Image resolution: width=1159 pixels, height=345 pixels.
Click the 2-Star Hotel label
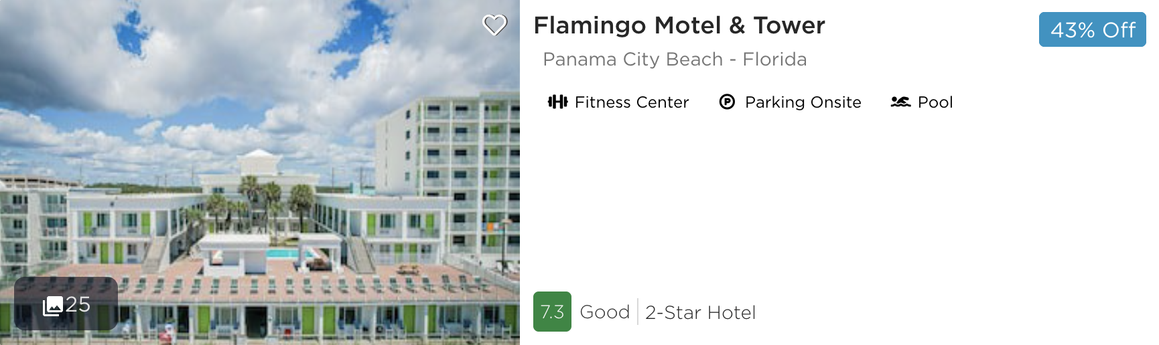point(700,313)
